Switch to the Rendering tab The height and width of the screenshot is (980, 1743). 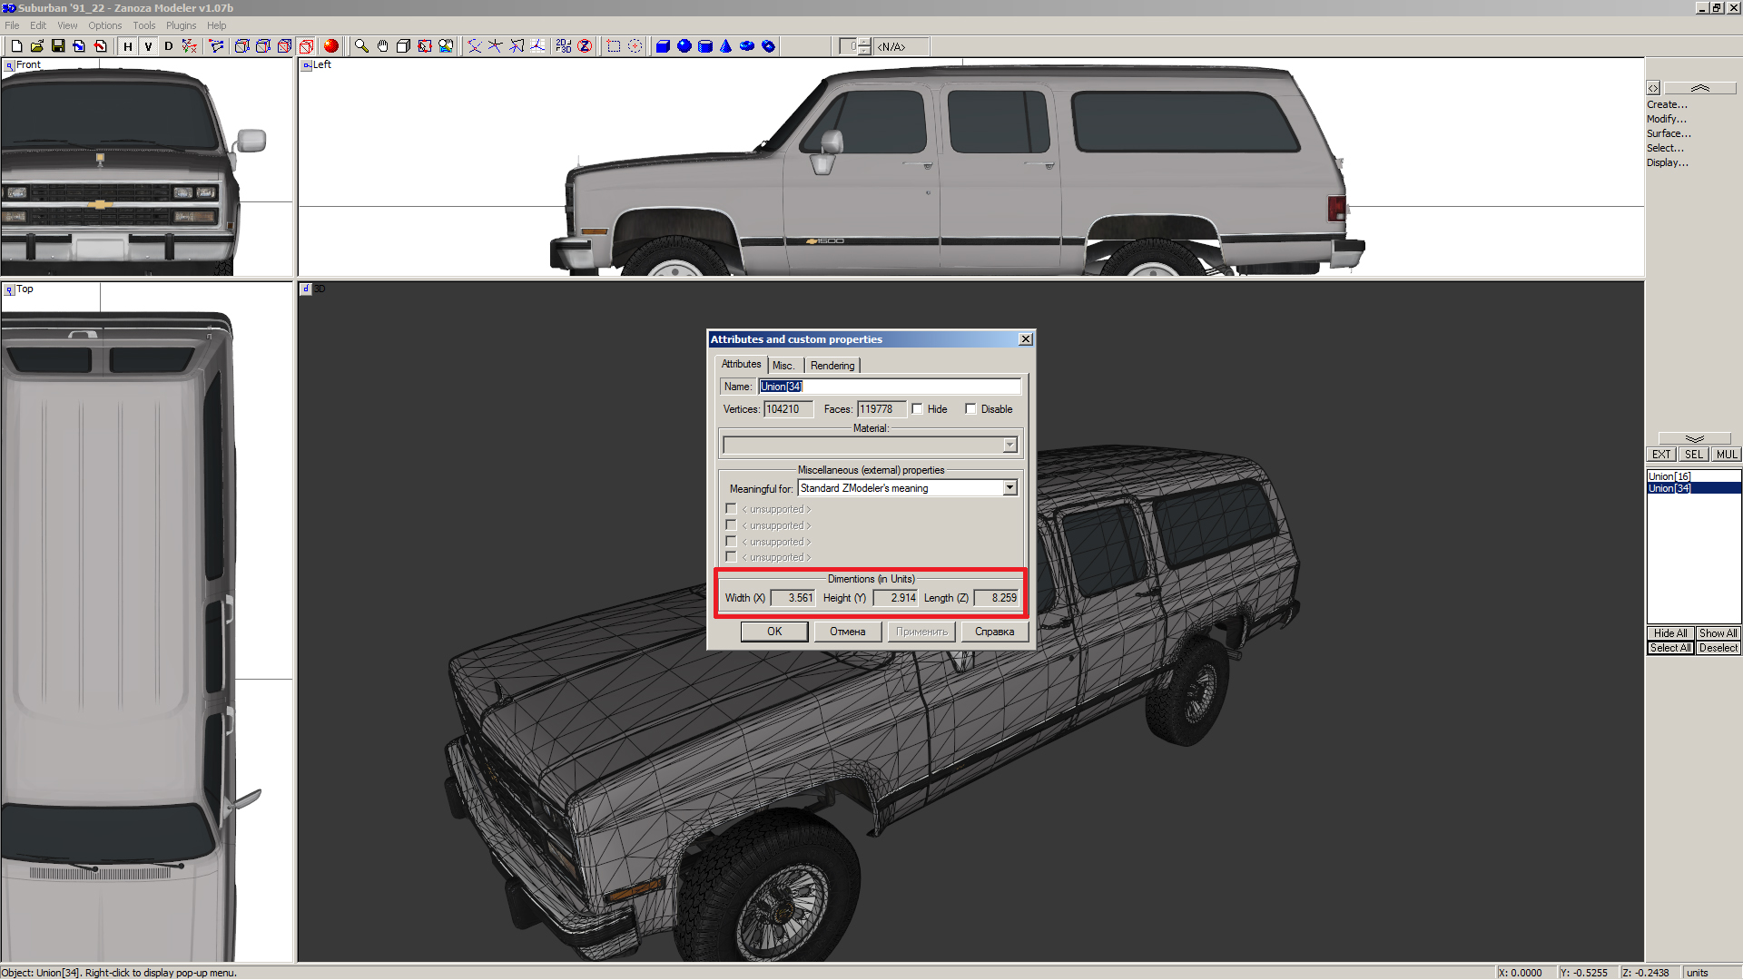point(832,366)
